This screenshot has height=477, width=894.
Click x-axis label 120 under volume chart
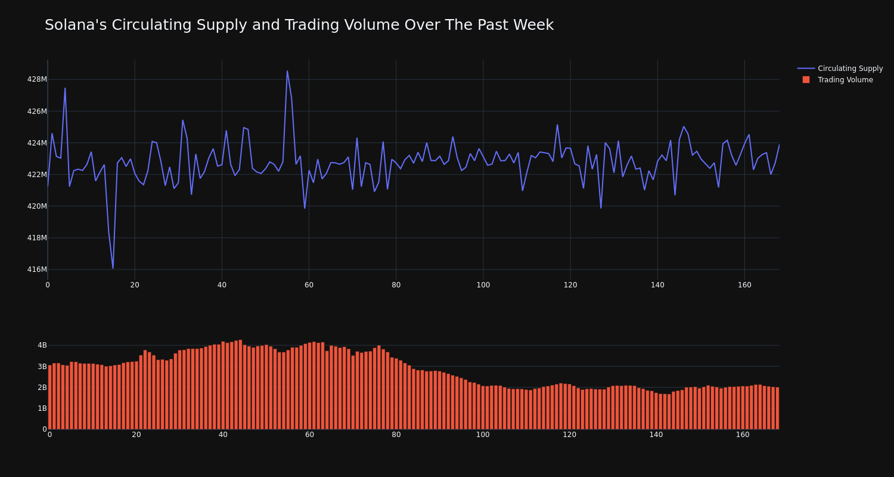[x=569, y=435]
